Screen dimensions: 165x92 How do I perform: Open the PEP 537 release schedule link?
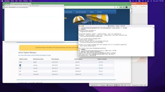click(x=101, y=71)
